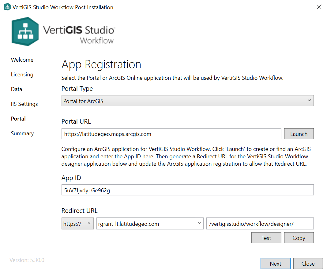Switch to the Data step
Viewport: 327px width, 273px height.
[x=17, y=89]
